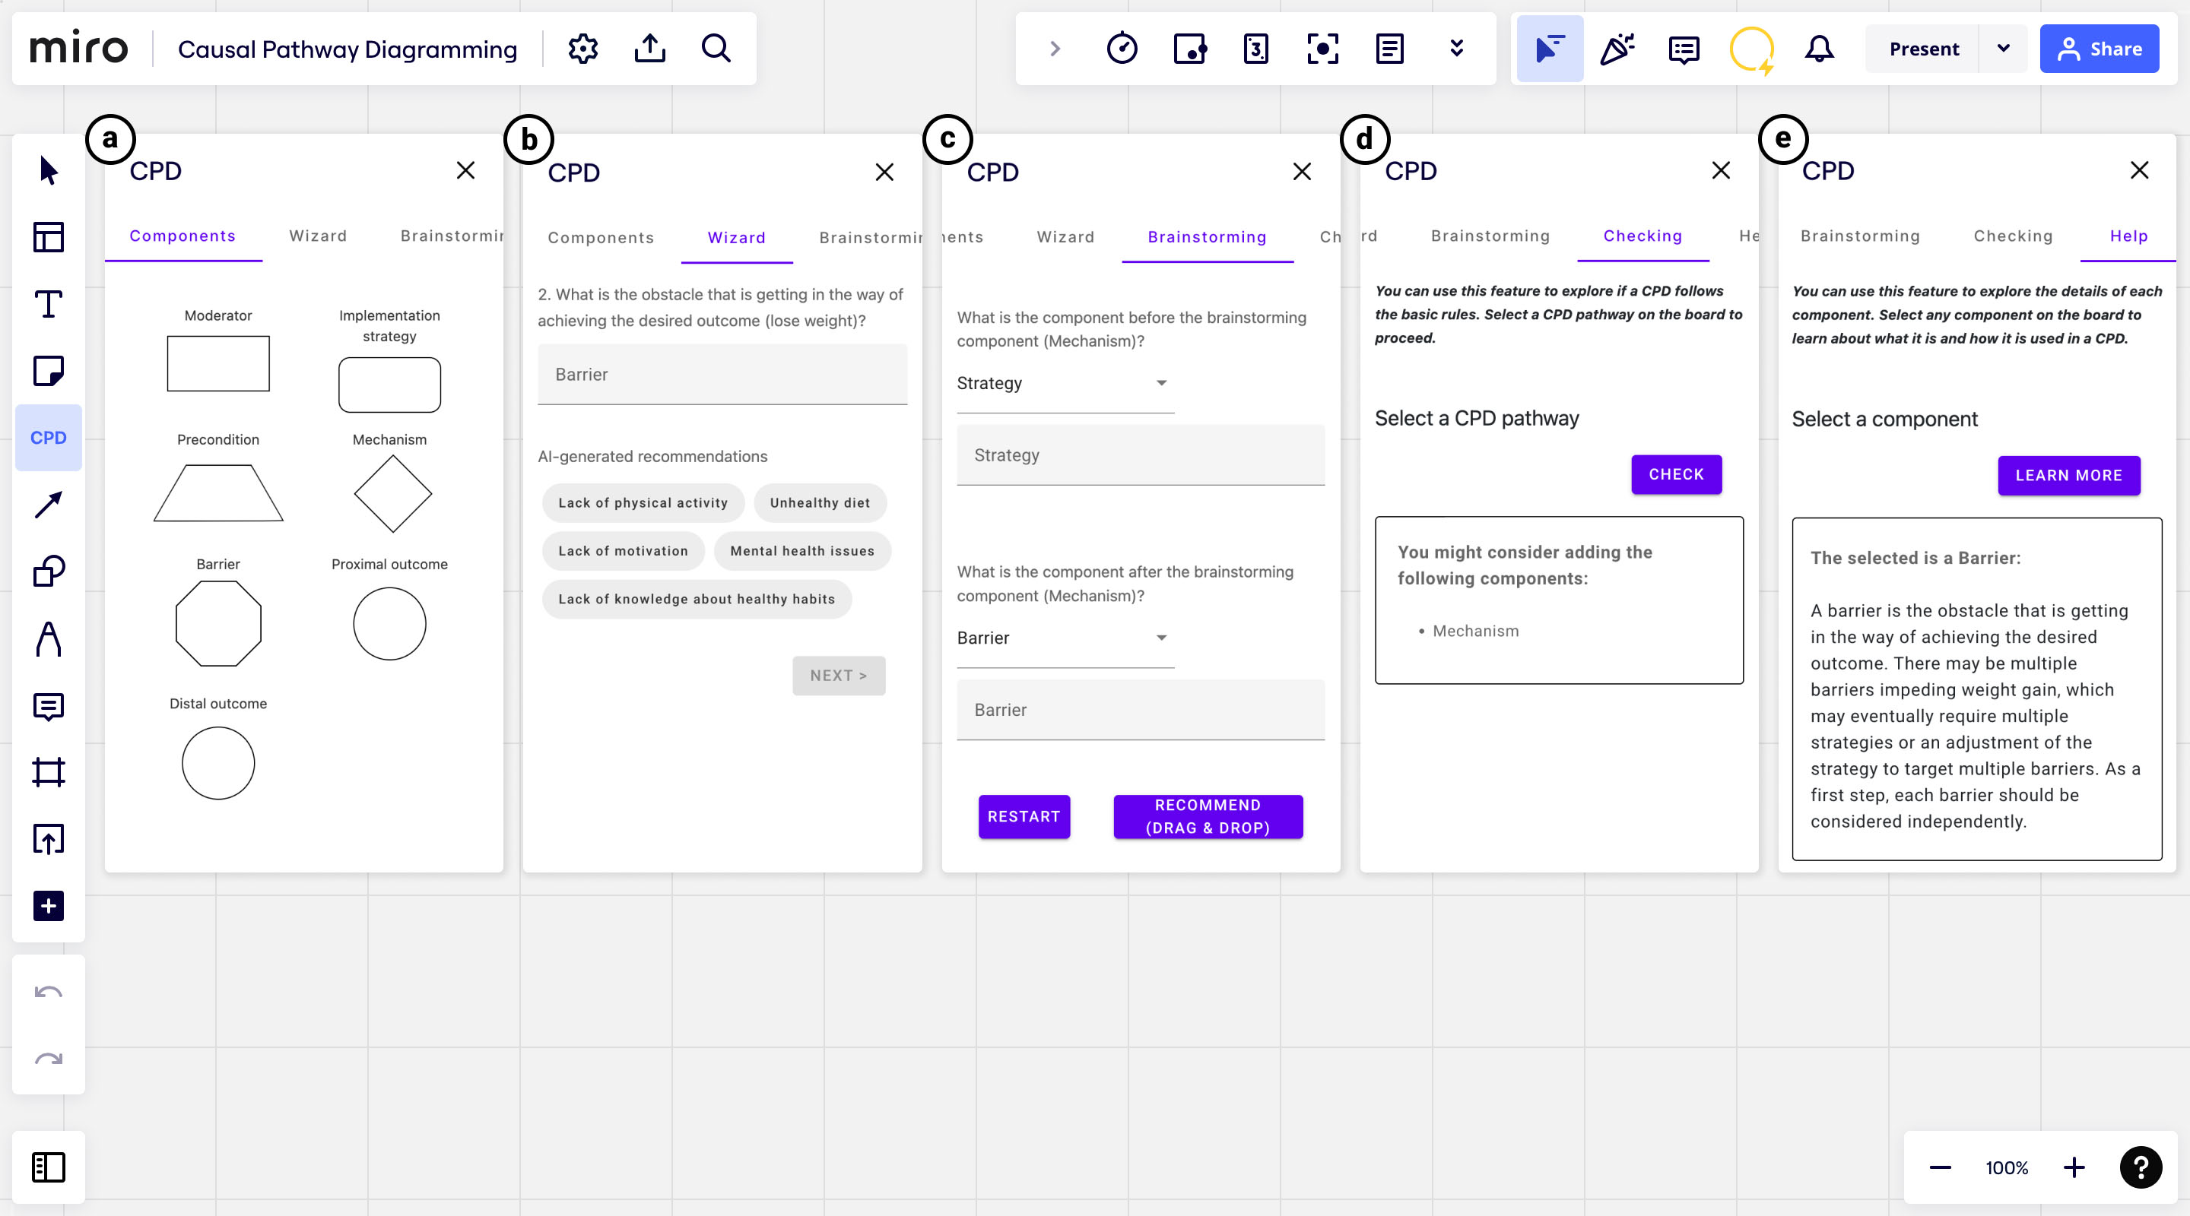Pick the 'Unhealthy diet' recommendation chip
The width and height of the screenshot is (2190, 1216).
tap(820, 502)
